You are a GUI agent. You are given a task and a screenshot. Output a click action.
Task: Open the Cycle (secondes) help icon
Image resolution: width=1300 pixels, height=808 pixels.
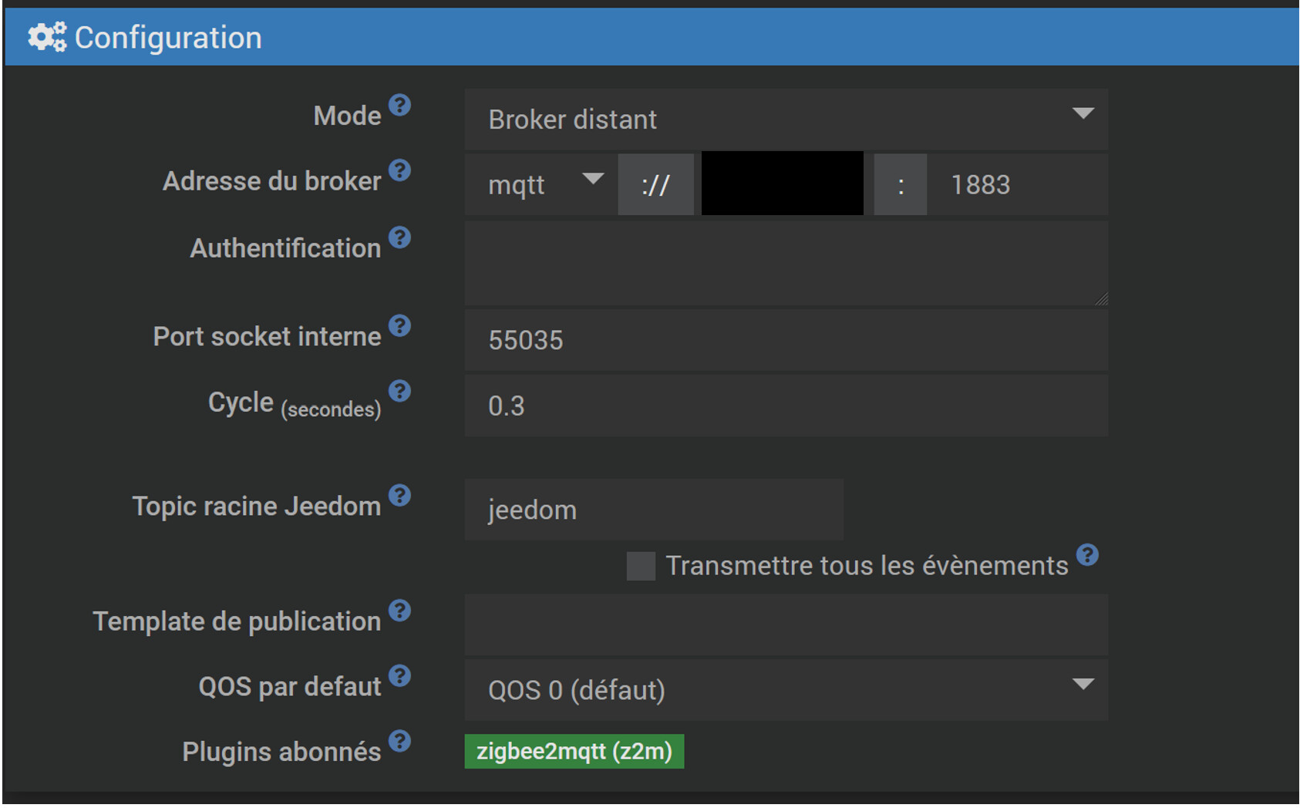click(400, 392)
